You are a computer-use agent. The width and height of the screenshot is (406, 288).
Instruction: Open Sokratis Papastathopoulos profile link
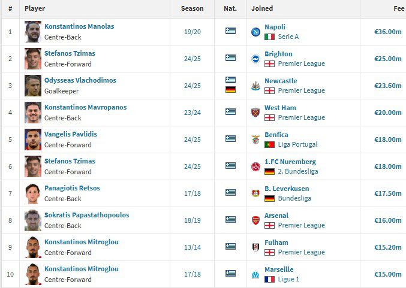pos(86,215)
